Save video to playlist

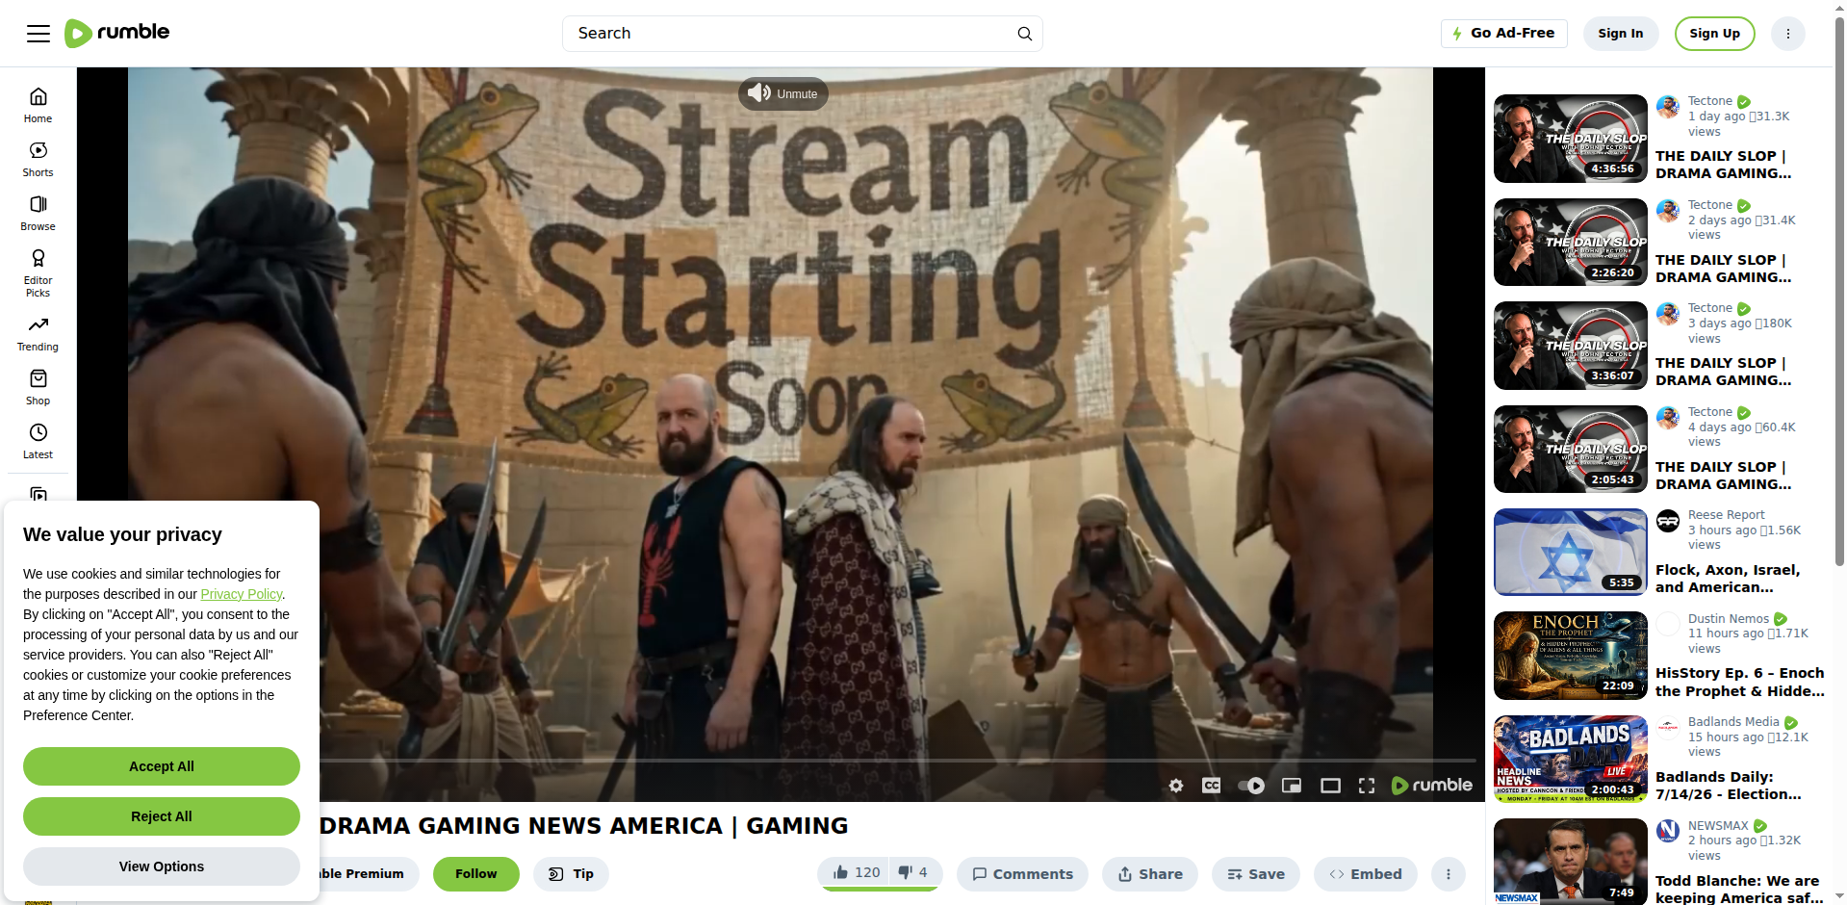pos(1256,874)
